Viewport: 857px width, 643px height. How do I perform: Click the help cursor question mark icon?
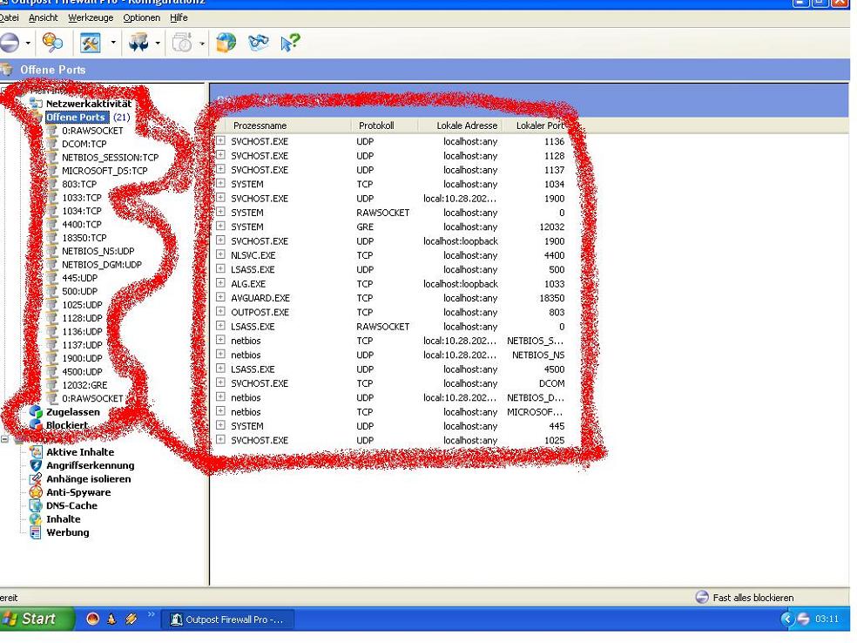tap(290, 43)
